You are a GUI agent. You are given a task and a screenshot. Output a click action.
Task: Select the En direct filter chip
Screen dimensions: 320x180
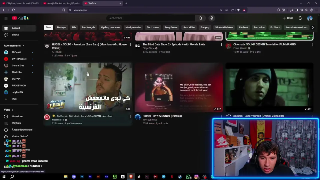(275, 27)
